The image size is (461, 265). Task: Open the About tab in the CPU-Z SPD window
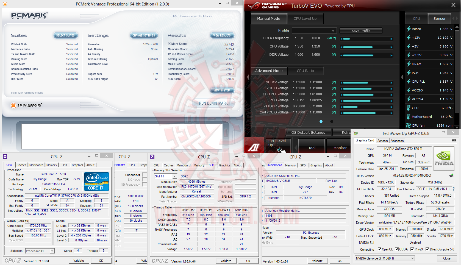(x=238, y=165)
